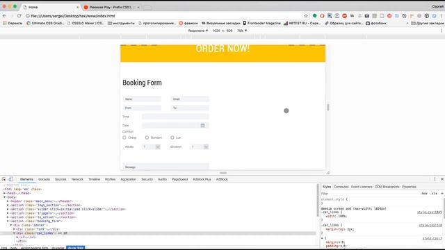Reload the page with the refresh icon
The height and width of the screenshot is (250, 445).
pyautogui.click(x=19, y=16)
